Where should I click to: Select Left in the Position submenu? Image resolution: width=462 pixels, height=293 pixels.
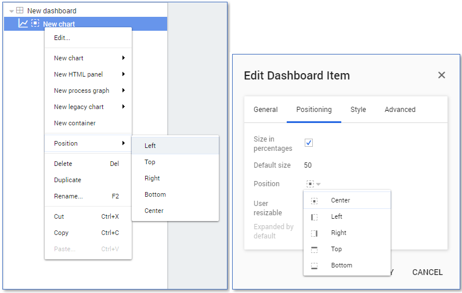[x=150, y=146]
